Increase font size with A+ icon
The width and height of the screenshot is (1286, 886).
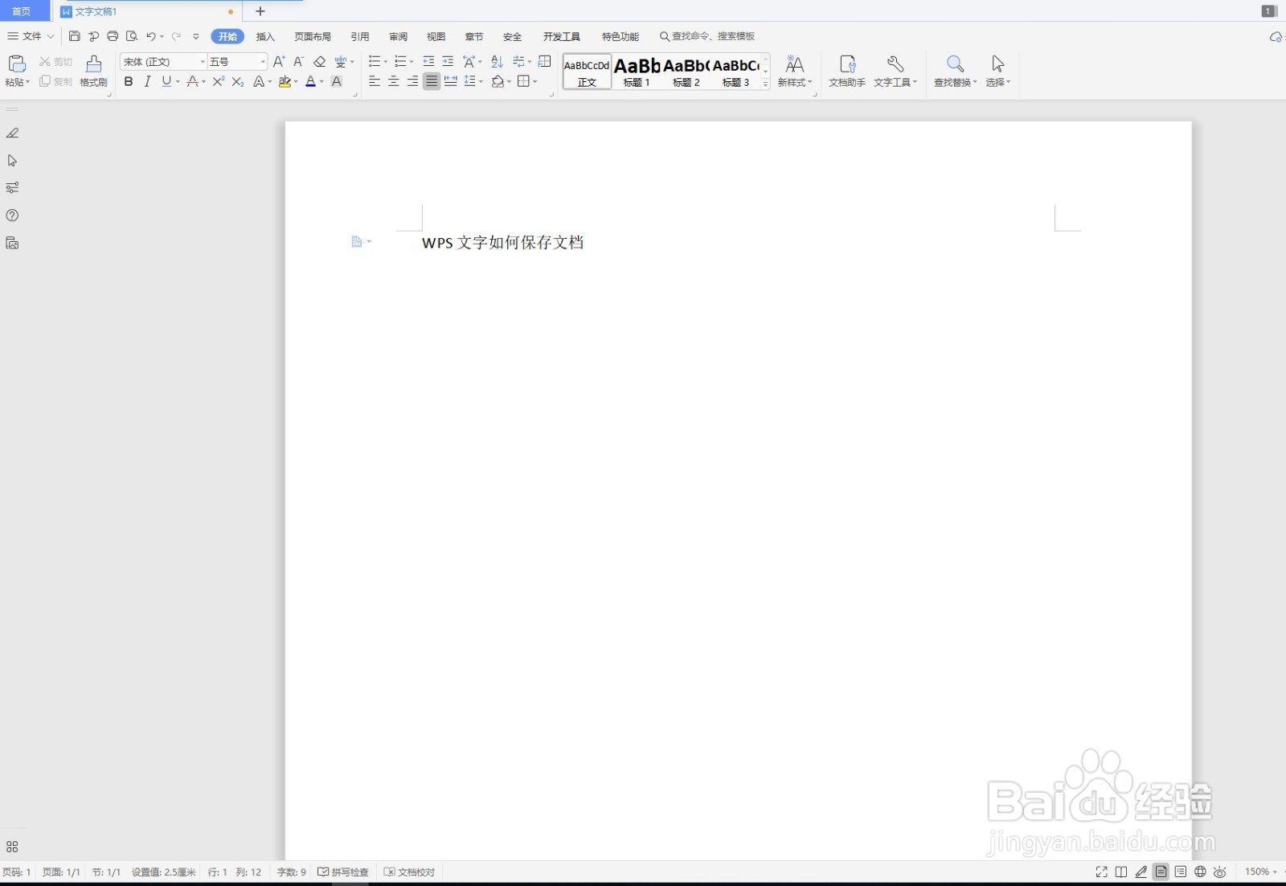279,62
